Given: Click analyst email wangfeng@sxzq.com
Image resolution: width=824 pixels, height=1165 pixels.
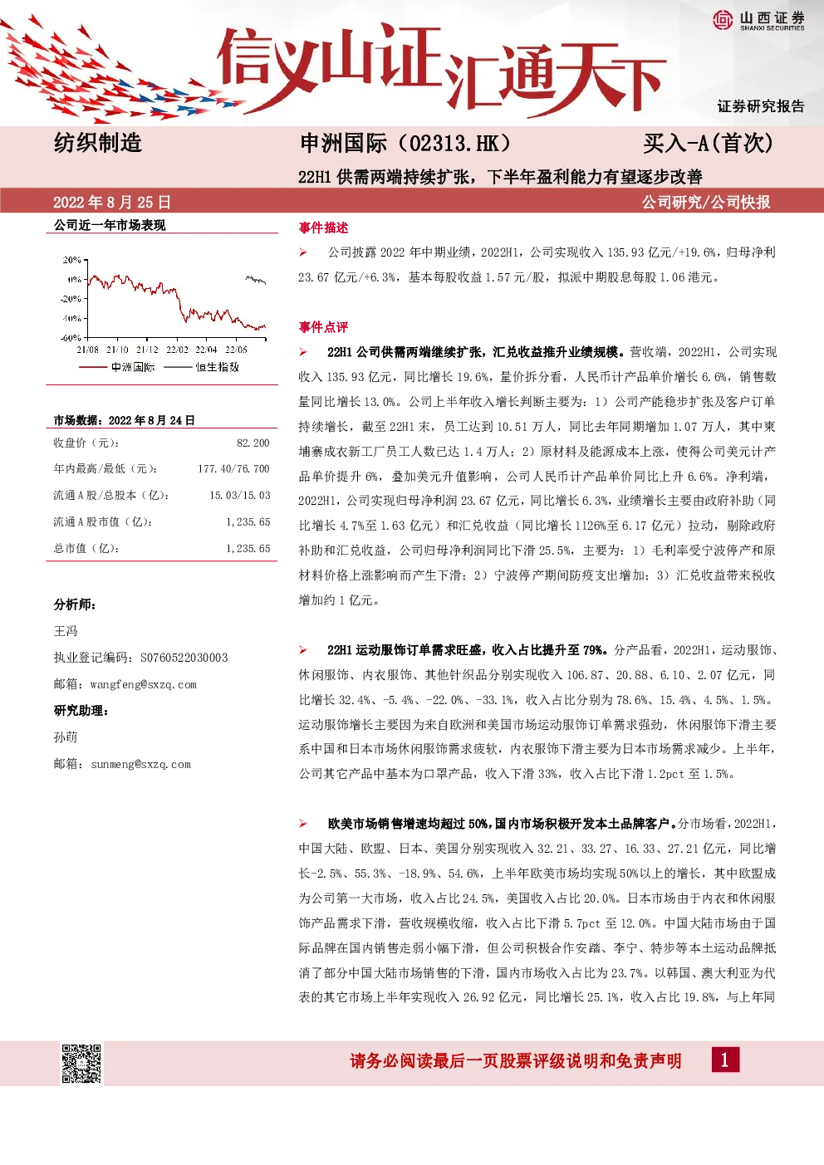Looking at the screenshot, I should (144, 685).
